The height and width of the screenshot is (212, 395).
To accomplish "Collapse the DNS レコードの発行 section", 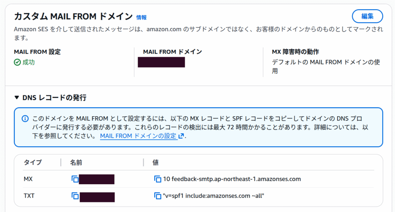I will [17, 98].
